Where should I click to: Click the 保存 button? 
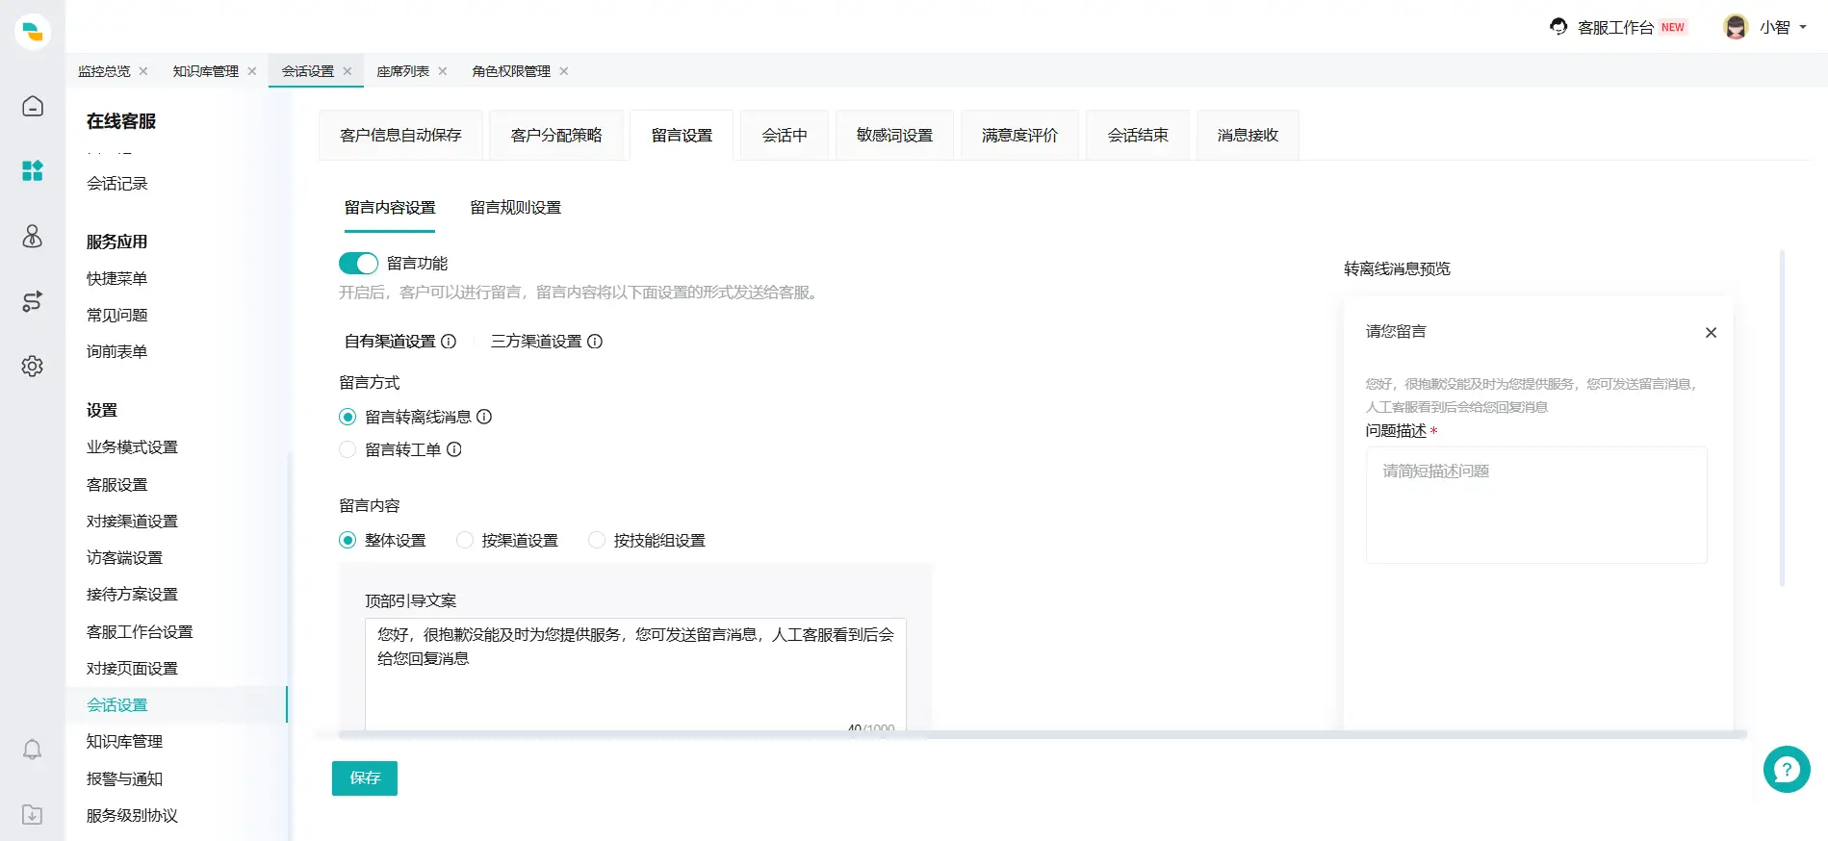pos(365,778)
